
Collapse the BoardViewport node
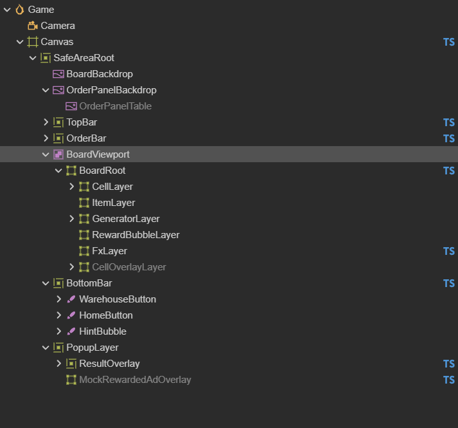pyautogui.click(x=46, y=154)
